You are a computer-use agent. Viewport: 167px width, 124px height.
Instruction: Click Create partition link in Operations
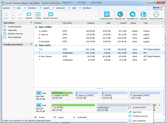pyautogui.click(x=15, y=27)
